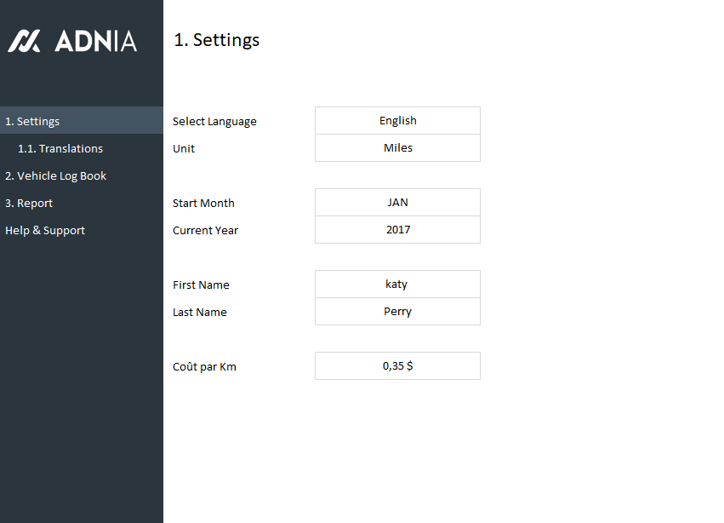Click the cost per km field 0,35 $
This screenshot has height=523, width=724.
(397, 366)
